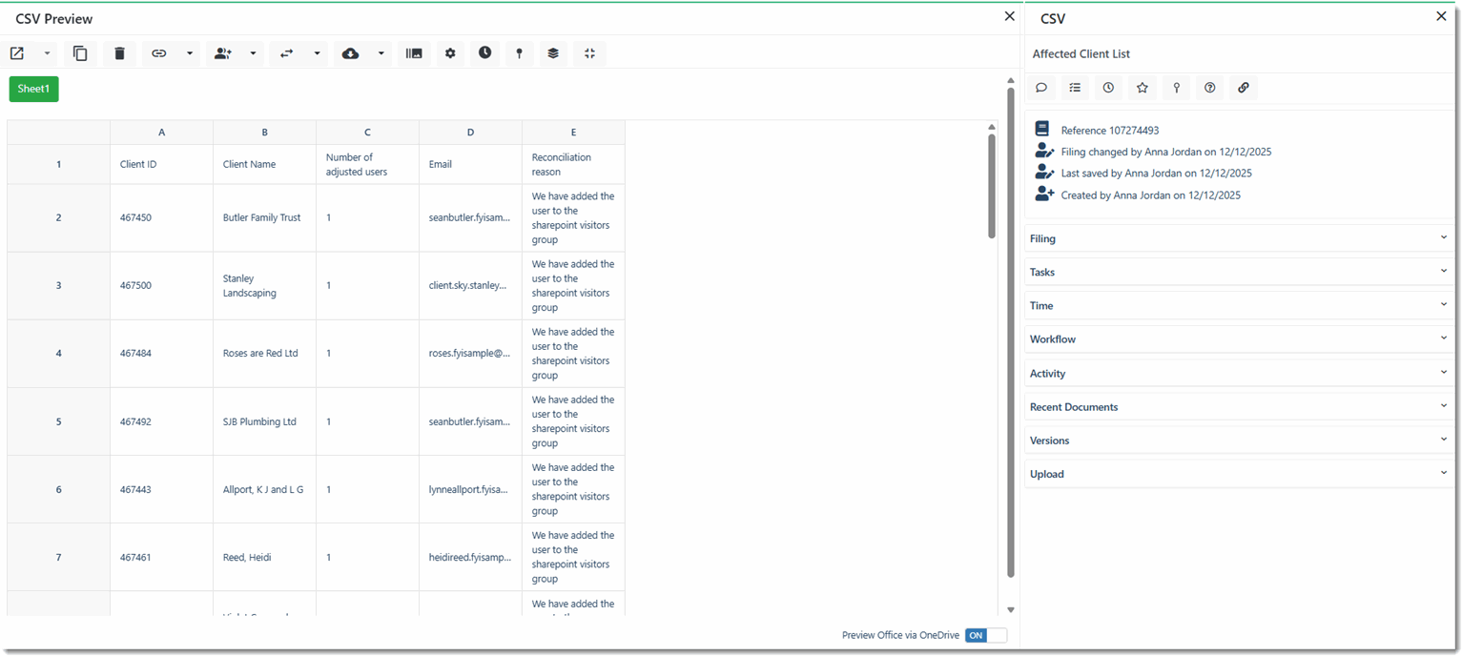Viewport: 1462px width, 656px height.
Task: Expand the Activity section
Action: coord(1239,373)
